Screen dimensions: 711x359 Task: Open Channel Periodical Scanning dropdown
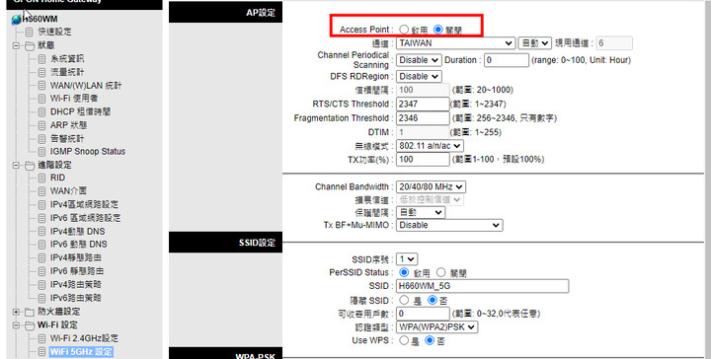click(419, 60)
